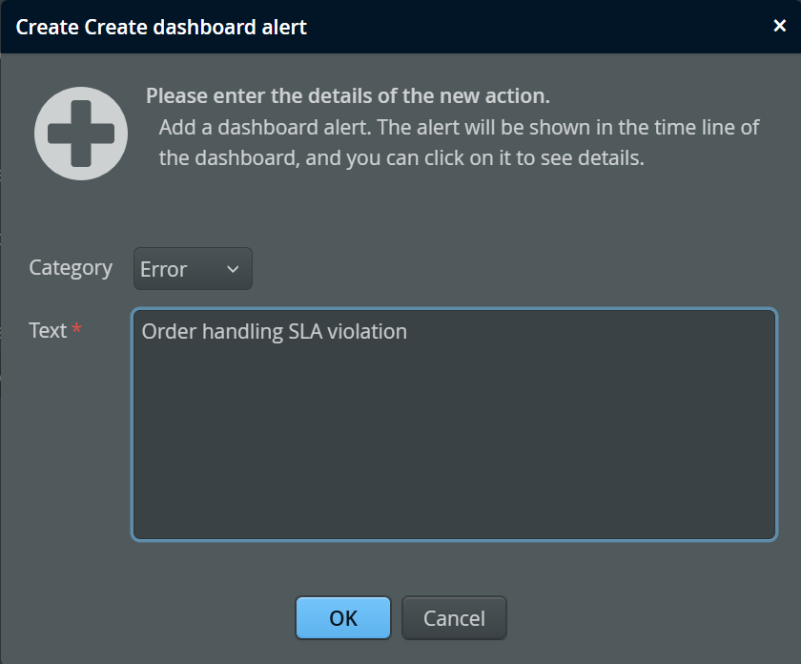Open the Category dropdown
This screenshot has width=801, height=664.
(x=193, y=269)
